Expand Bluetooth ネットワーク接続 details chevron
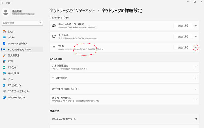 pyautogui.click(x=196, y=26)
